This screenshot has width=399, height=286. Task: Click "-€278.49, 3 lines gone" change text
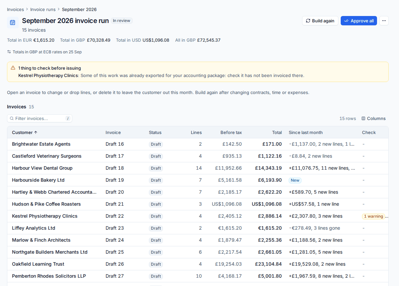314,228
